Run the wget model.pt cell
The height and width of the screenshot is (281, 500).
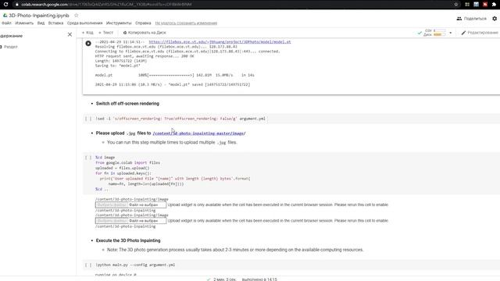[88, 44]
